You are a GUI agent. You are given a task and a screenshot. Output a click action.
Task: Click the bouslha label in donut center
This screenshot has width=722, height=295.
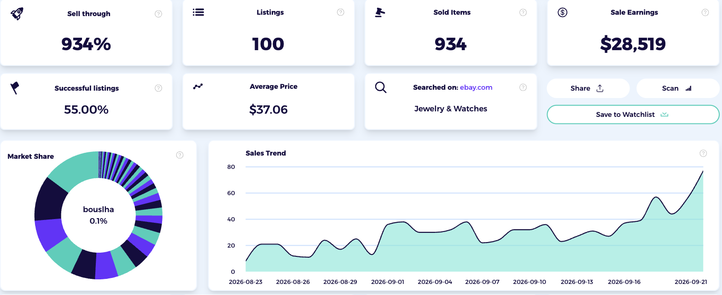[99, 209]
